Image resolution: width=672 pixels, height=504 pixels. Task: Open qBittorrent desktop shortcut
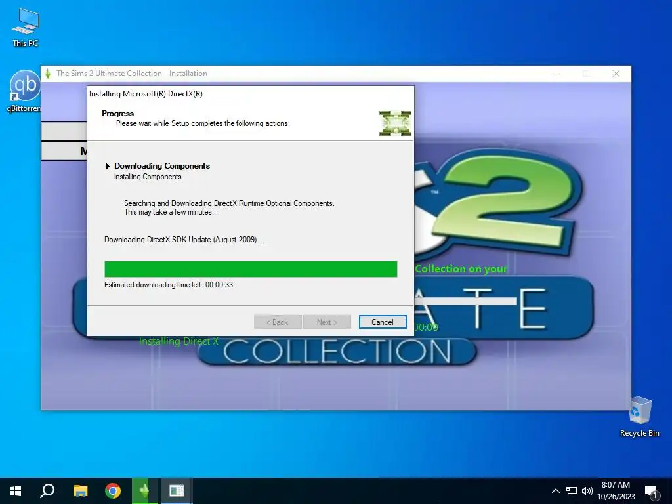point(24,91)
